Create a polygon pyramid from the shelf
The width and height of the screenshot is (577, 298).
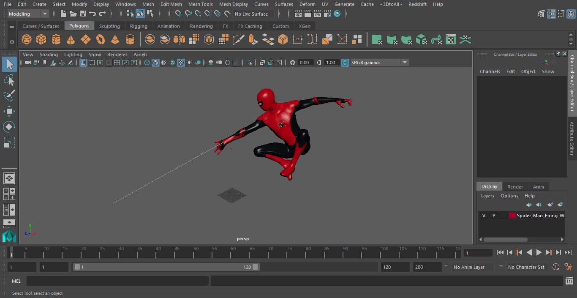(x=115, y=40)
